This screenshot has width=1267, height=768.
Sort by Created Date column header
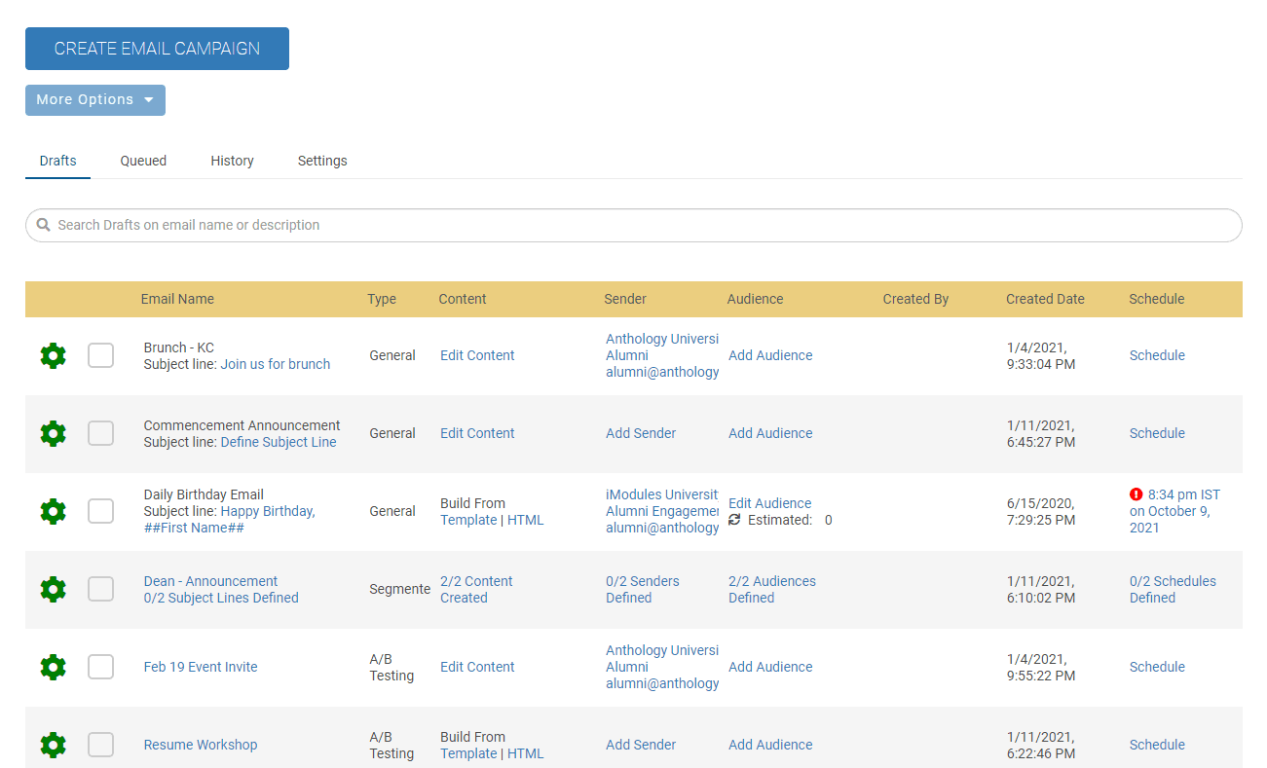[x=1045, y=299]
